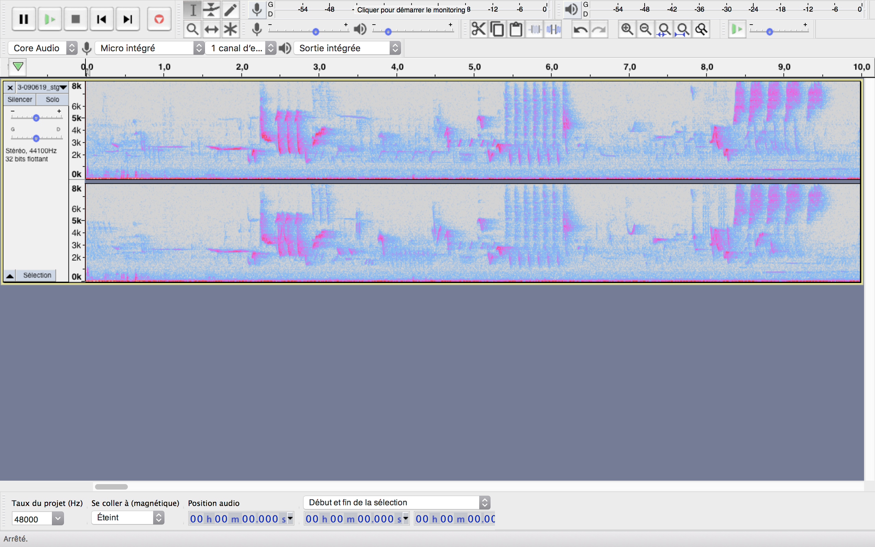
Task: Open the Micro intégré input dropdown
Action: [x=150, y=48]
